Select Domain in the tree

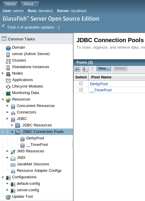[x=19, y=47]
